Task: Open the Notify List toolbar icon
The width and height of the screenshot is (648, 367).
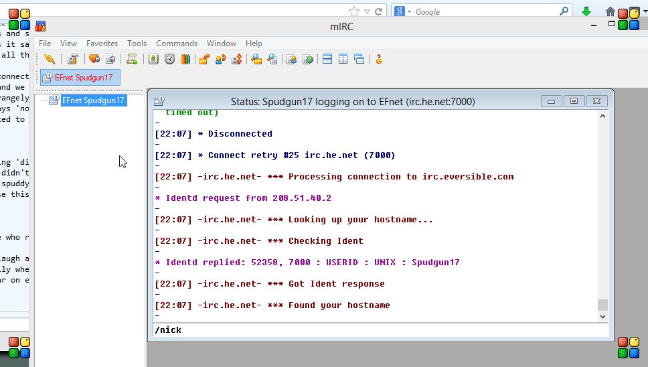Action: (x=292, y=59)
